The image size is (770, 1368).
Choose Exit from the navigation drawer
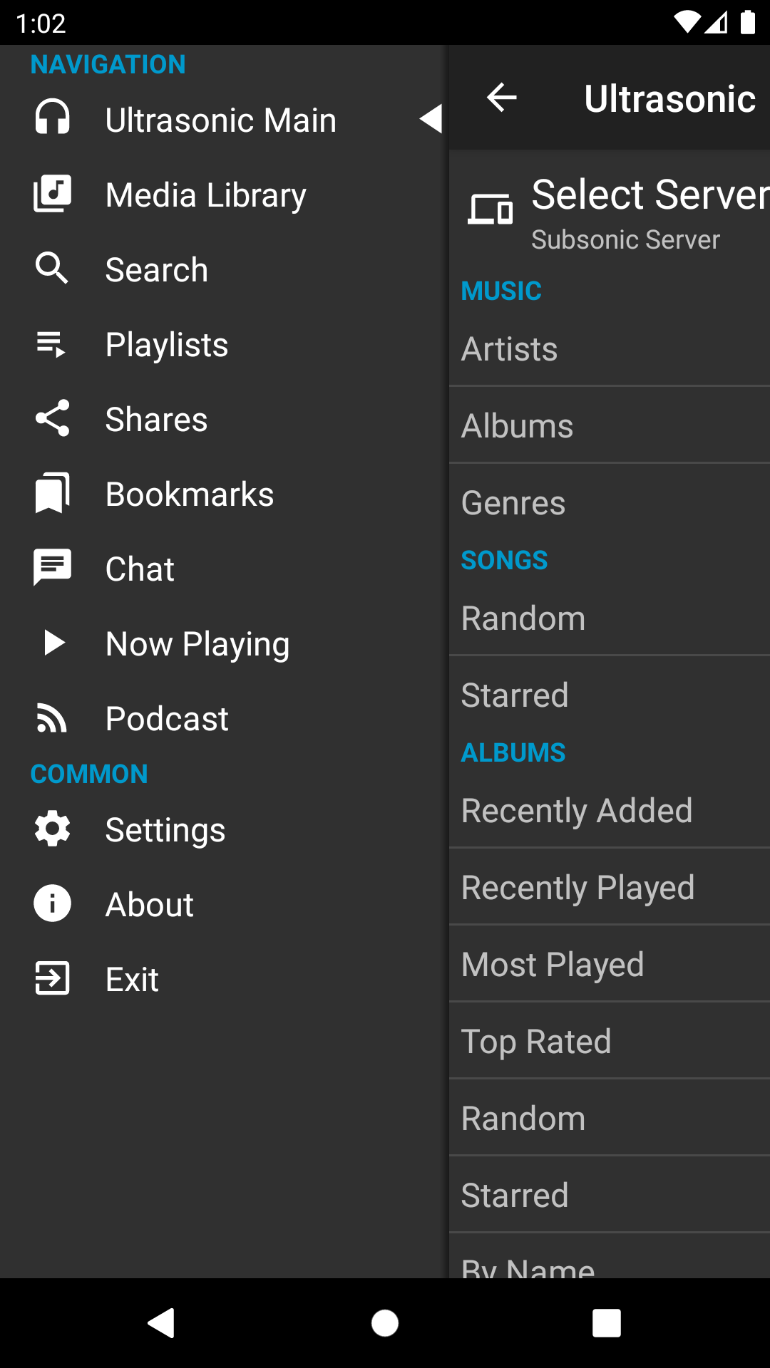click(132, 979)
